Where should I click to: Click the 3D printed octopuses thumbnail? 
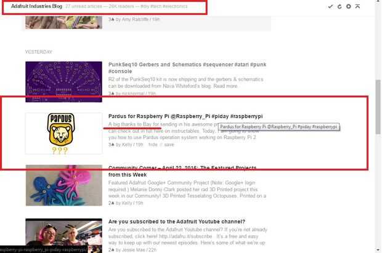pos(64,185)
